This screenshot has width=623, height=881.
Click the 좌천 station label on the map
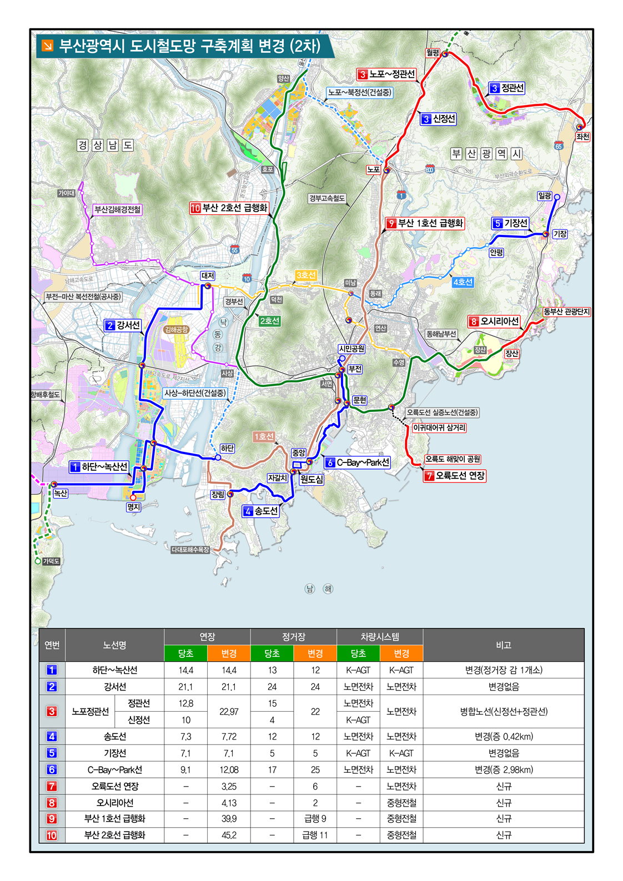coord(582,137)
